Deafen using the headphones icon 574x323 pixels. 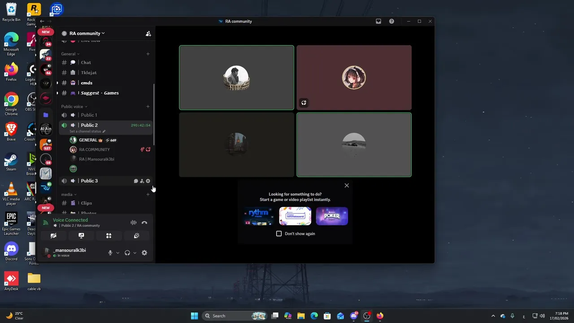pyautogui.click(x=127, y=253)
